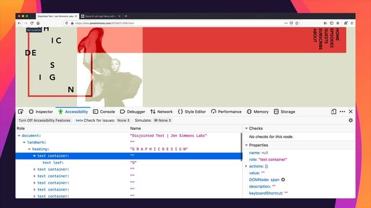Click the DOMNode span inspect target icon
Image resolution: width=371 pixels, height=208 pixels.
point(283,180)
